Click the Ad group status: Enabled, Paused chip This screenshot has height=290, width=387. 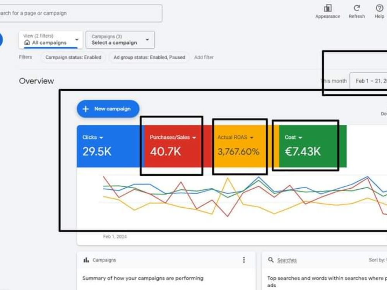coord(149,57)
